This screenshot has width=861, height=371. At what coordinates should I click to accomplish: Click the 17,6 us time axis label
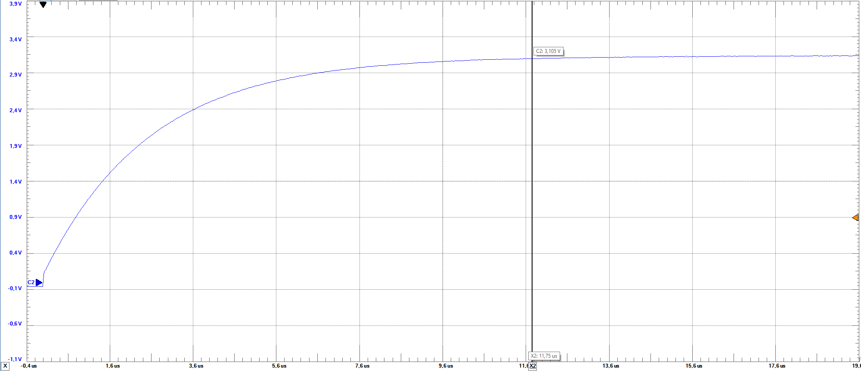coord(777,366)
